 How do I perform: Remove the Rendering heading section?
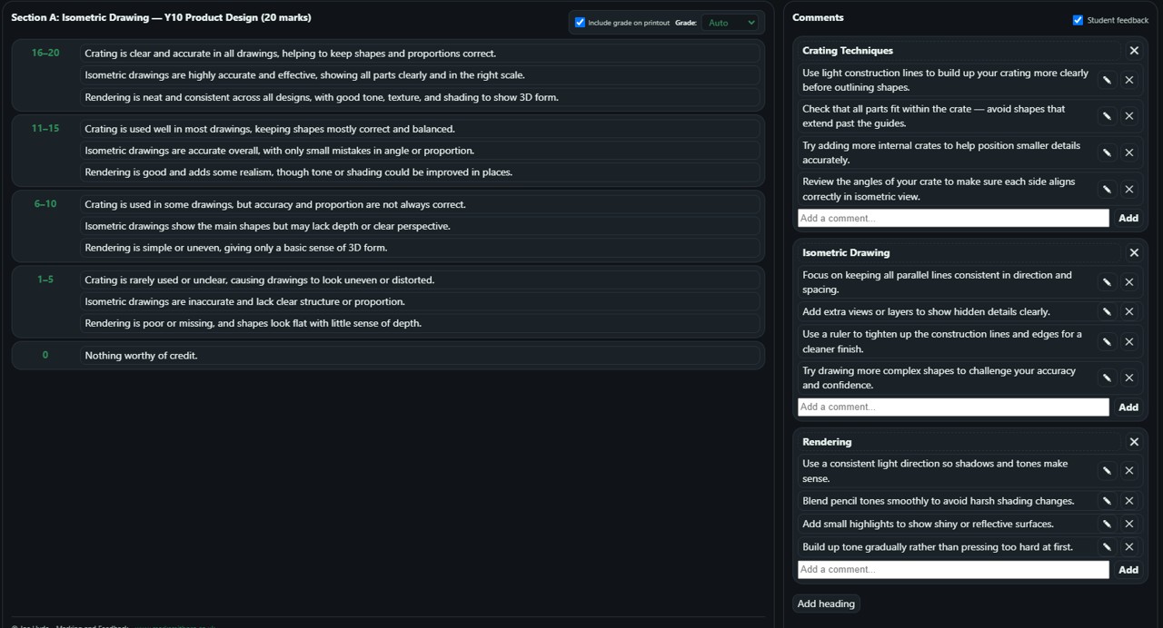pyautogui.click(x=1133, y=442)
